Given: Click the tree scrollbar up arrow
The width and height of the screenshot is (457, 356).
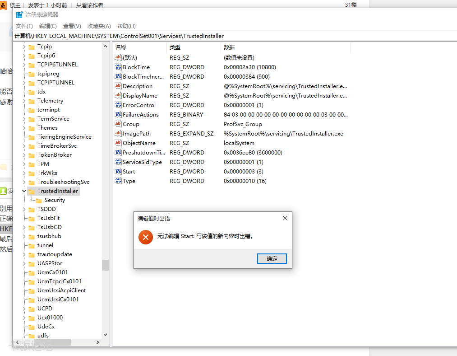Looking at the screenshot, I should pyautogui.click(x=105, y=47).
